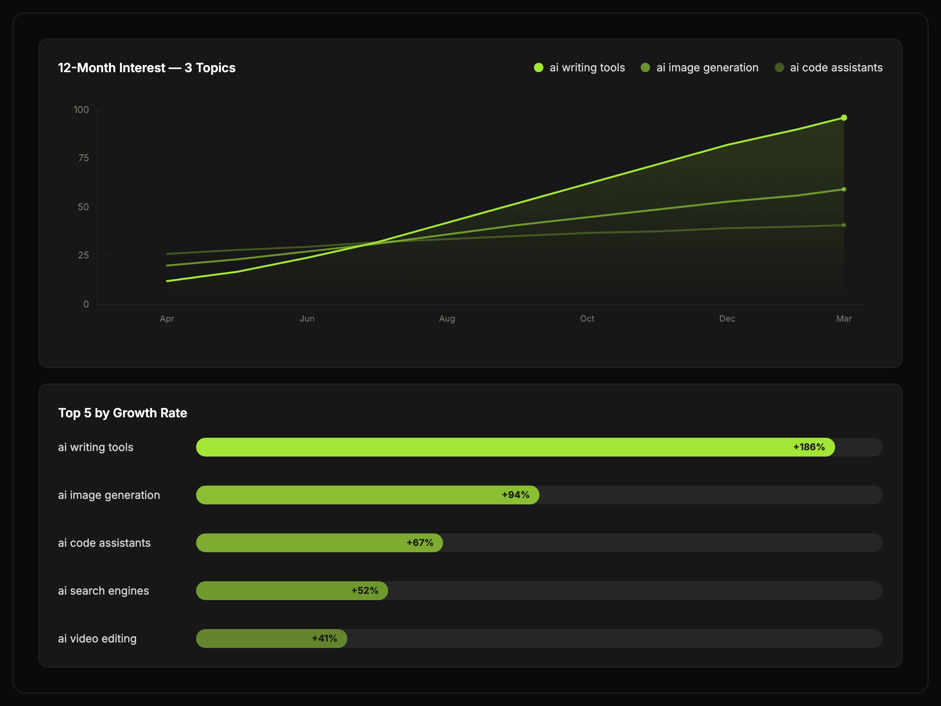Click the Aug label on x-axis

pyautogui.click(x=447, y=319)
